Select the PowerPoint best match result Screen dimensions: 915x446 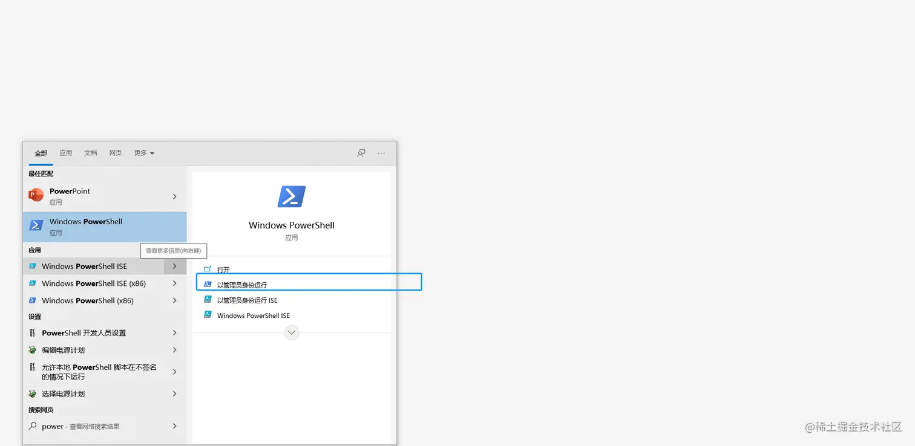pos(105,196)
